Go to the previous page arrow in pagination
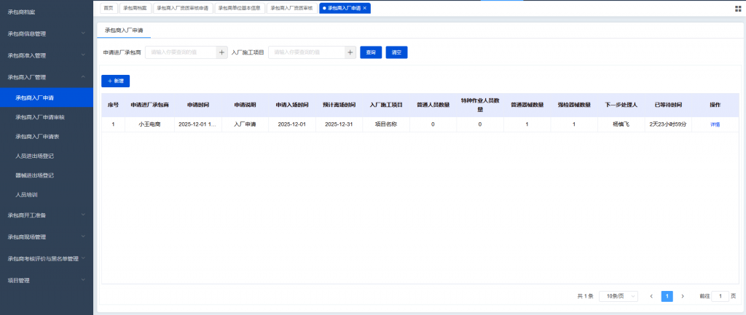 pos(651,296)
